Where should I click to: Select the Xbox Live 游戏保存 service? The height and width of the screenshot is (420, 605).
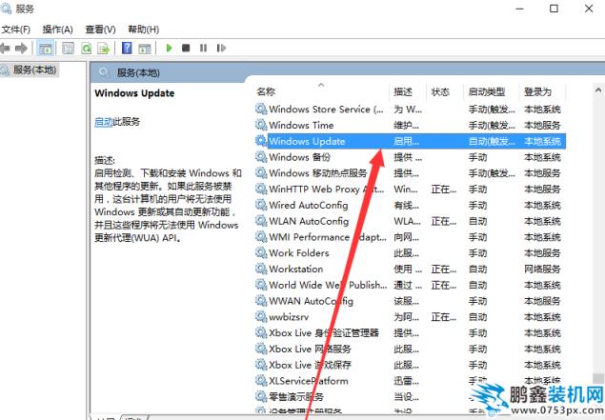point(410,365)
